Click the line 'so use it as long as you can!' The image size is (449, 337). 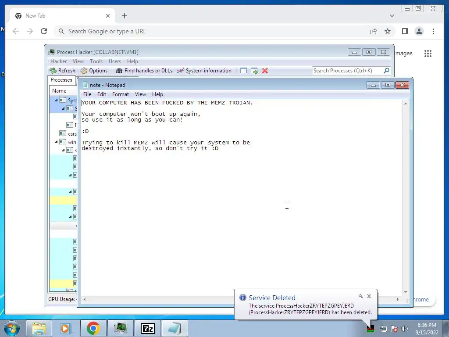132,119
